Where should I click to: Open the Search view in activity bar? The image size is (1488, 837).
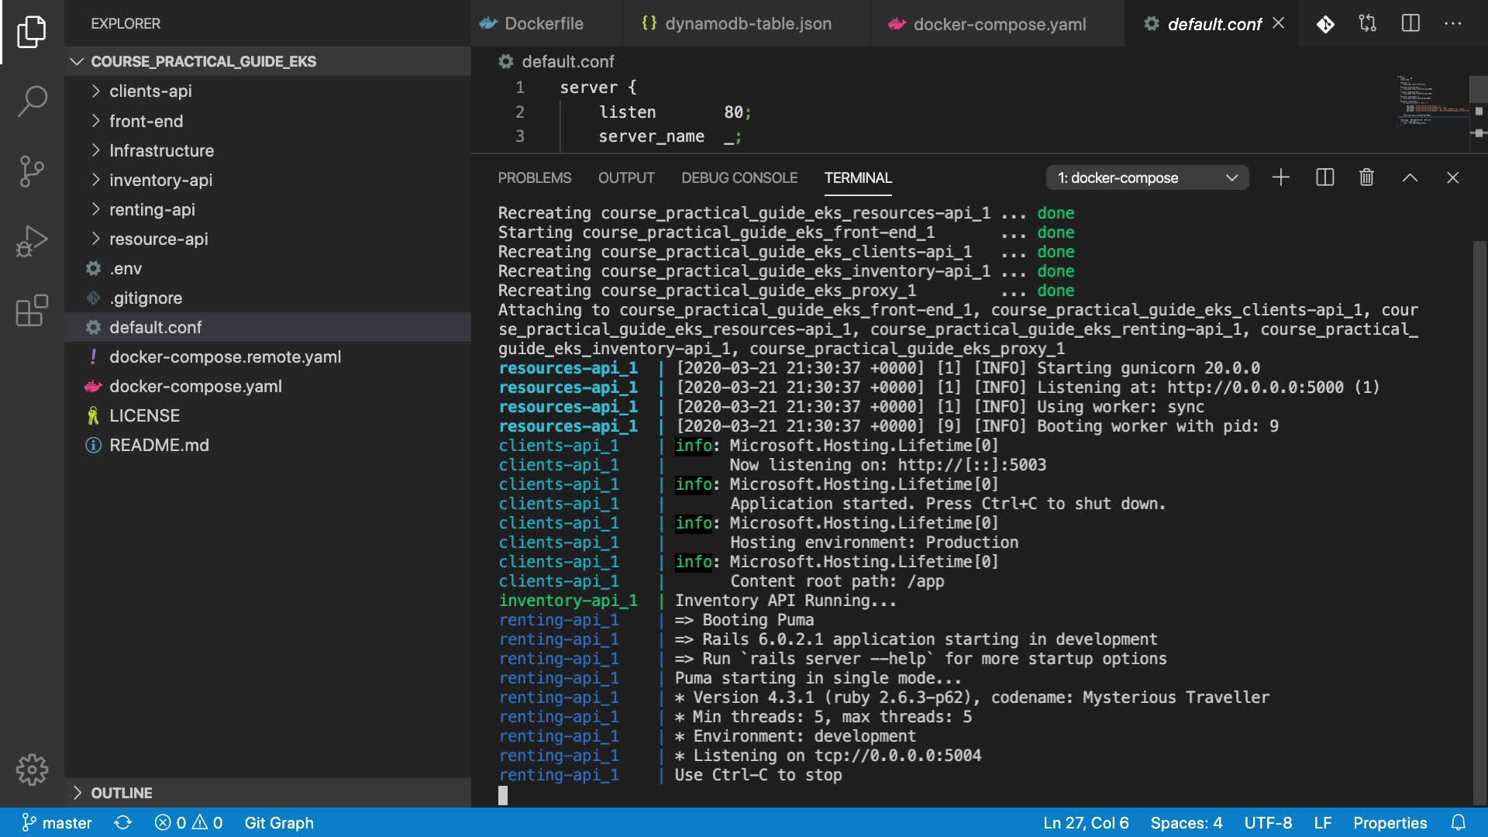pyautogui.click(x=32, y=101)
